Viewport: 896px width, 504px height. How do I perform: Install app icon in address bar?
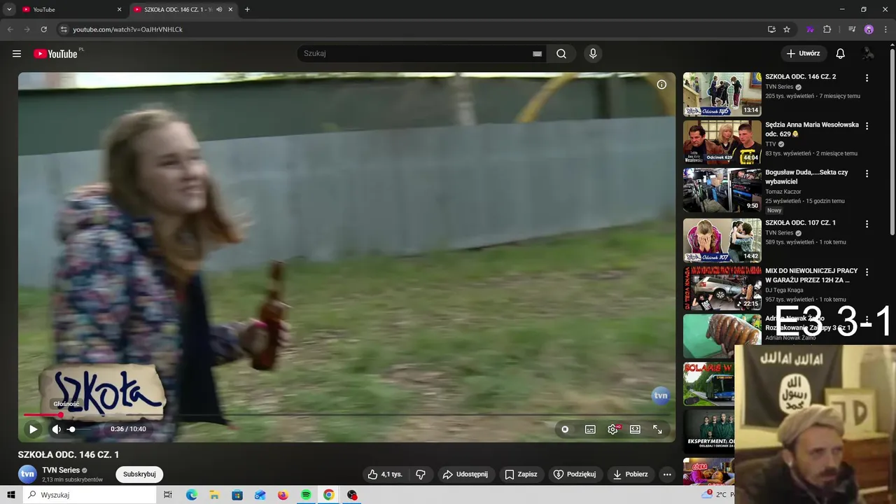coord(771,29)
